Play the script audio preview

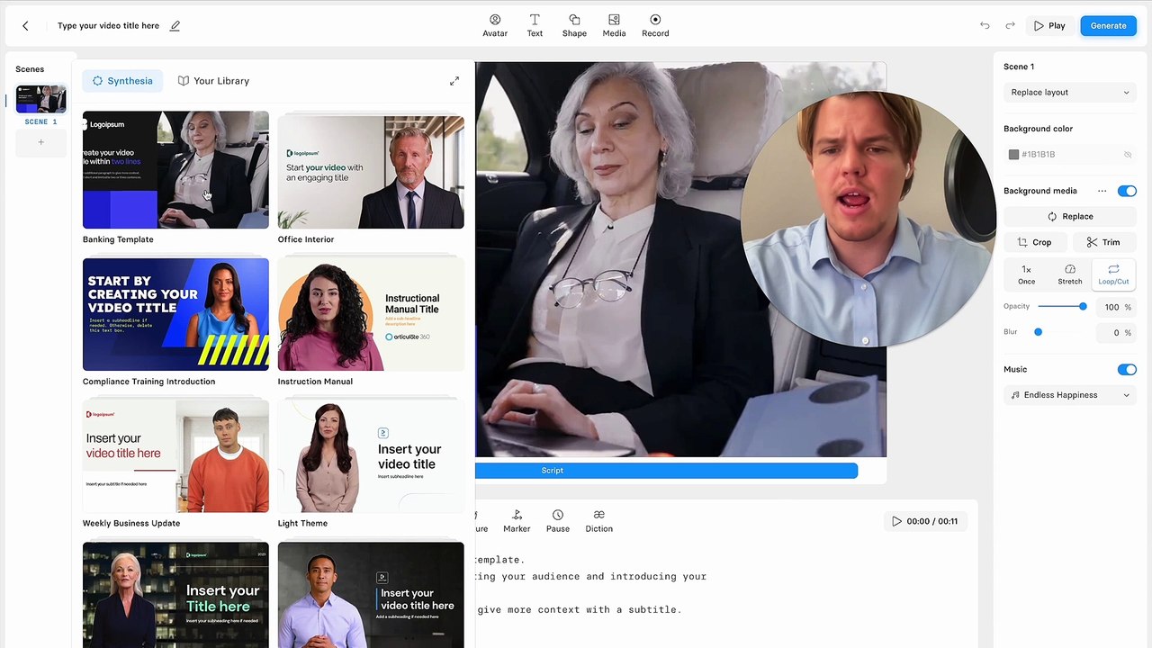point(896,521)
